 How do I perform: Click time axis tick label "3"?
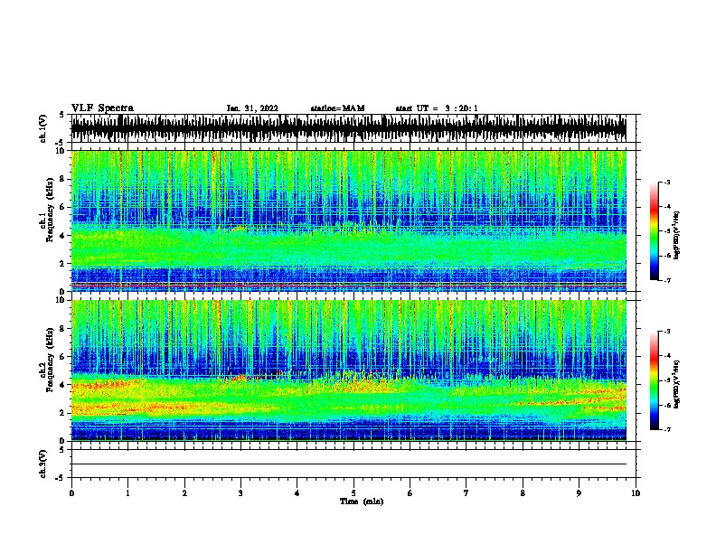240,493
